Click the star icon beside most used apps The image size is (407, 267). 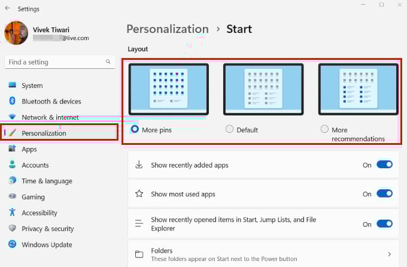(x=139, y=194)
